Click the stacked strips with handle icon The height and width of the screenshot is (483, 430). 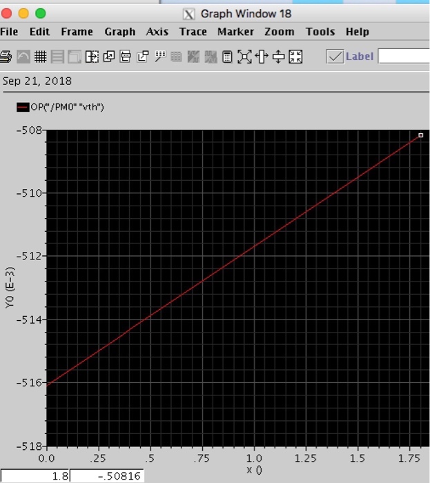pos(126,57)
